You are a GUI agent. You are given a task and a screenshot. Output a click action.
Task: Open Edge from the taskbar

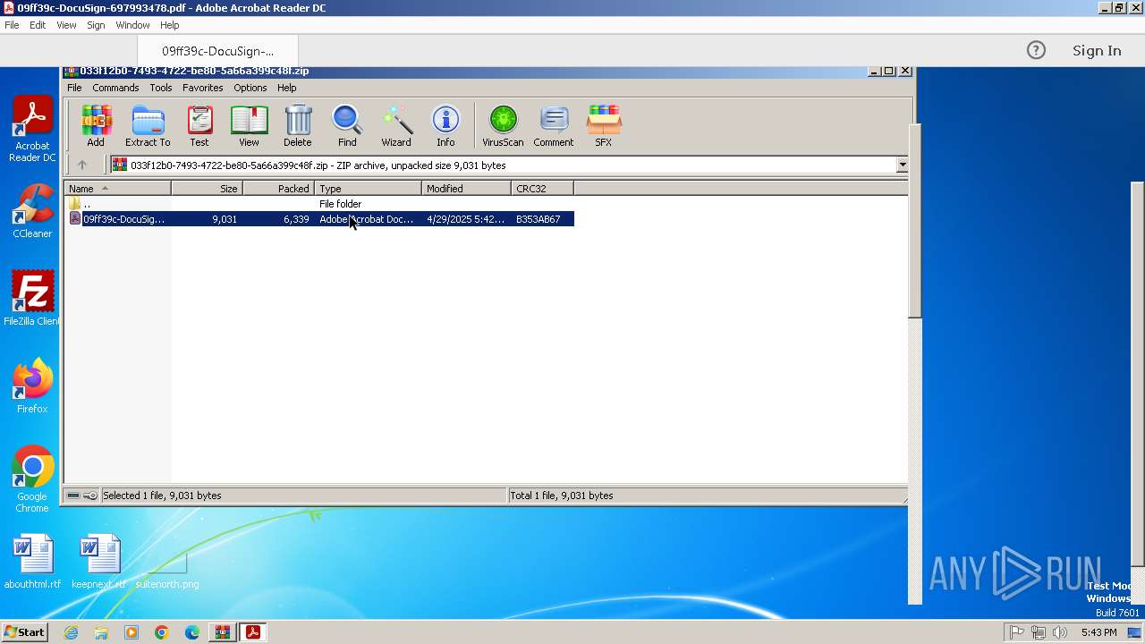[192, 632]
